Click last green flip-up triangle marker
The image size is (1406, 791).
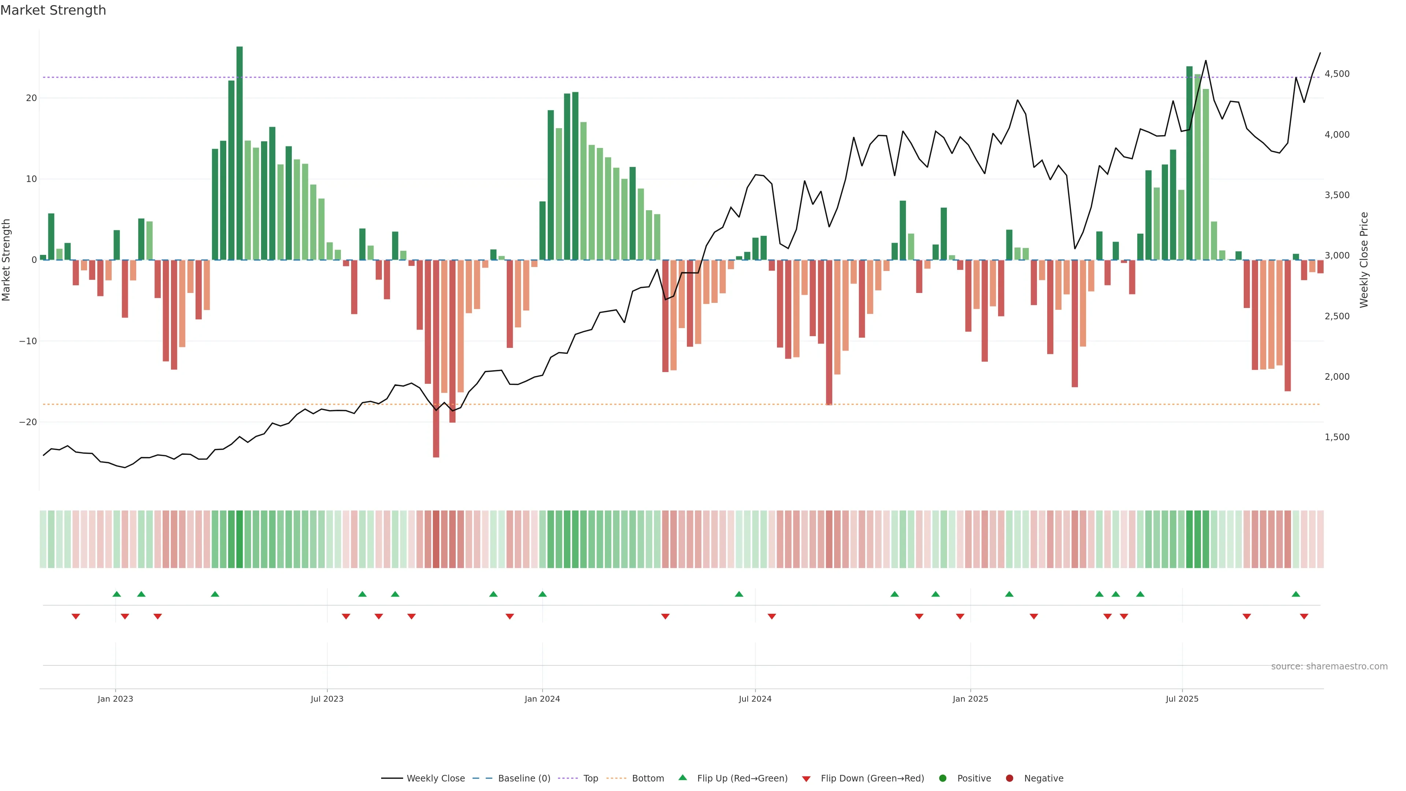coord(1296,594)
